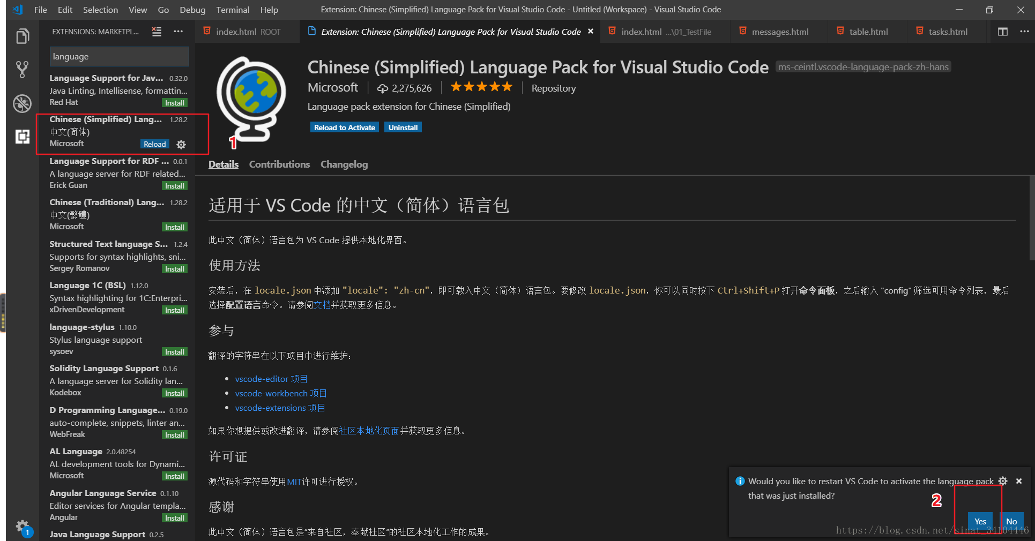Open the Repository link
Image resolution: width=1035 pixels, height=541 pixels.
coord(554,88)
